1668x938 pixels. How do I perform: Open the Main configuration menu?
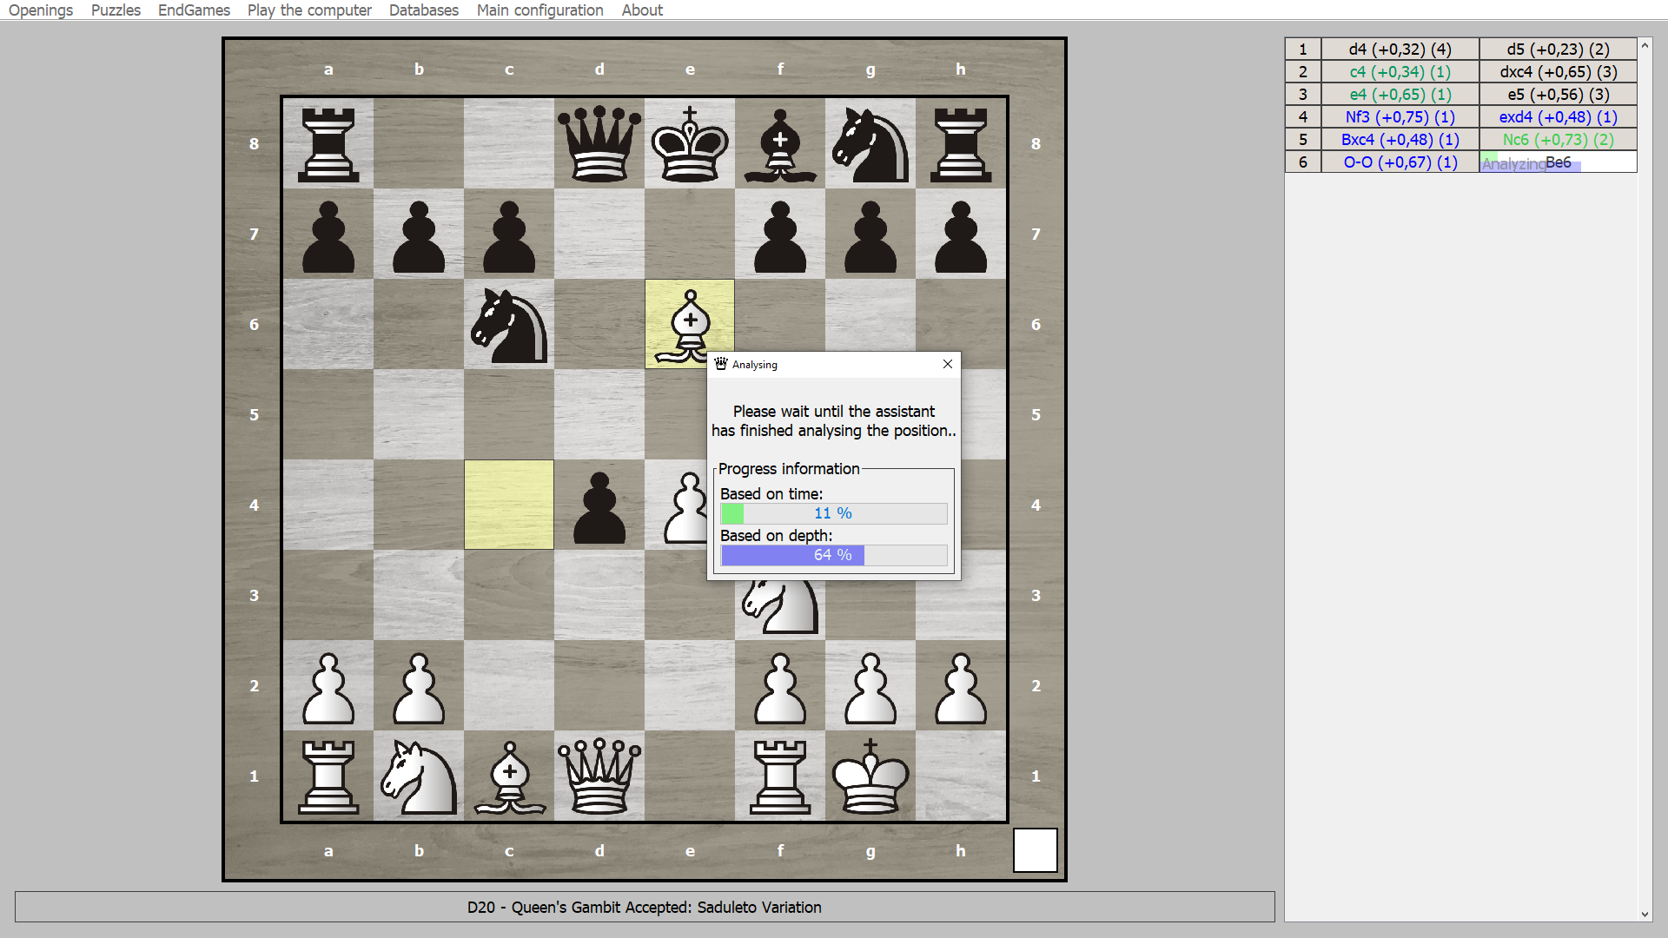(x=539, y=10)
